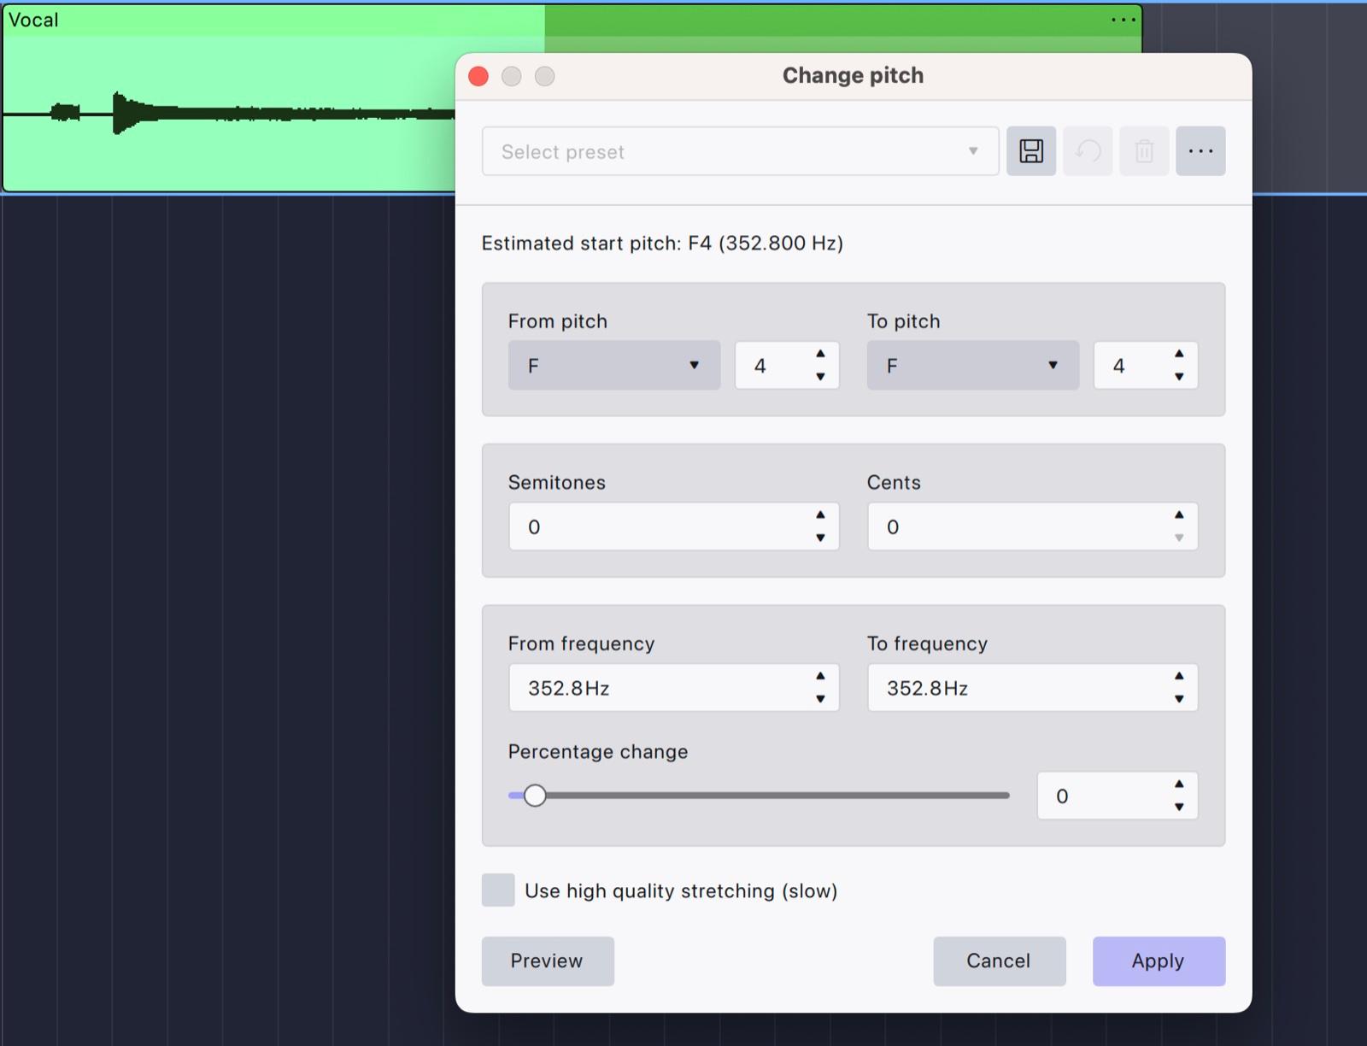This screenshot has height=1046, width=1367.
Task: Decrease the From frequency value
Action: tap(820, 699)
